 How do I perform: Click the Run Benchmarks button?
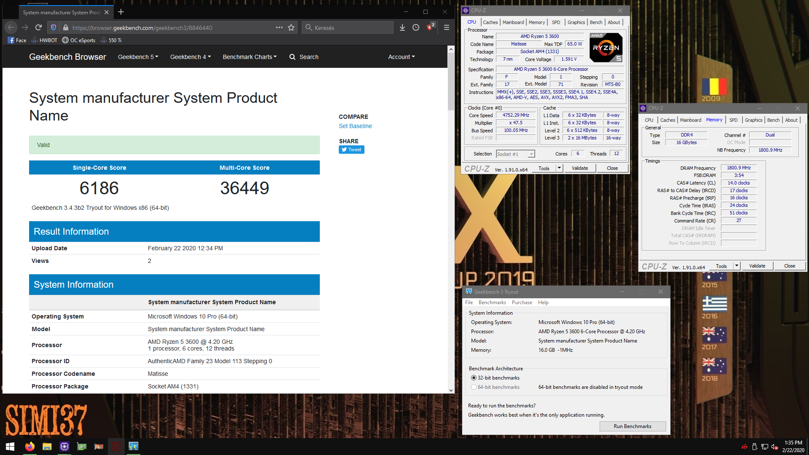coord(632,426)
